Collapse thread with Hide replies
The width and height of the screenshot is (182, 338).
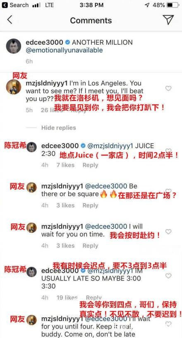[59, 127]
